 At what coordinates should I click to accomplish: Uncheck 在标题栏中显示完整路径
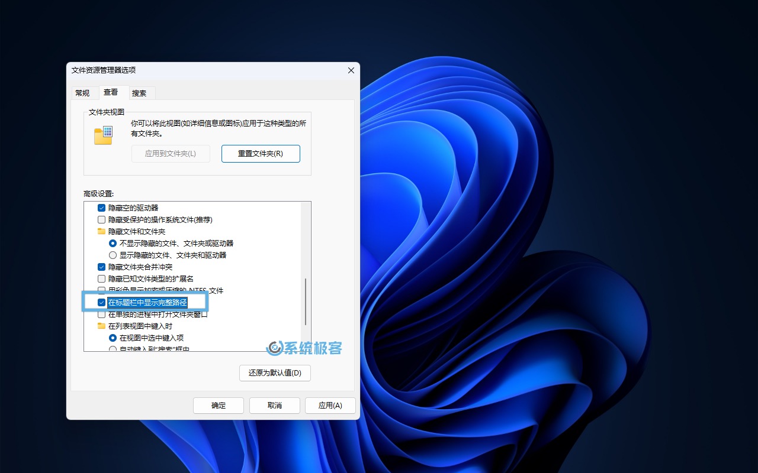[x=101, y=302]
